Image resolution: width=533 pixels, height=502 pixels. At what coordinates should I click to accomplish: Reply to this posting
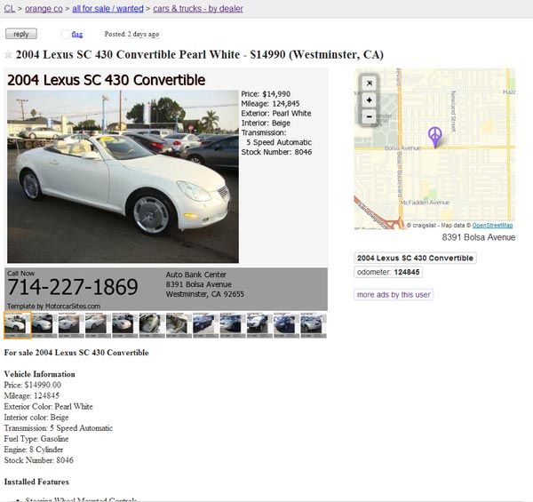[x=21, y=34]
